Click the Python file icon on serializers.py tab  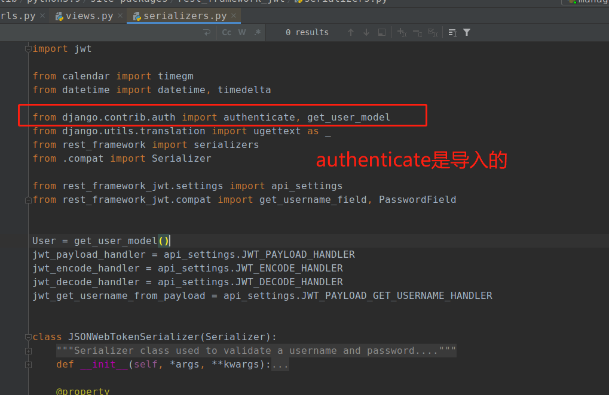point(137,16)
